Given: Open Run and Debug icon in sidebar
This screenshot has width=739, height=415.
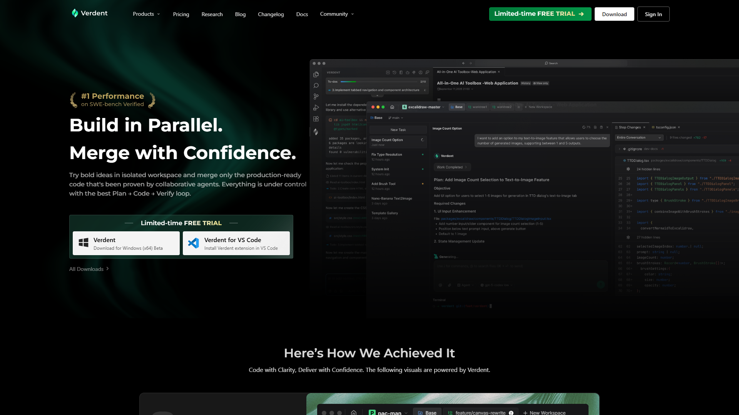Looking at the screenshot, I should pyautogui.click(x=316, y=108).
